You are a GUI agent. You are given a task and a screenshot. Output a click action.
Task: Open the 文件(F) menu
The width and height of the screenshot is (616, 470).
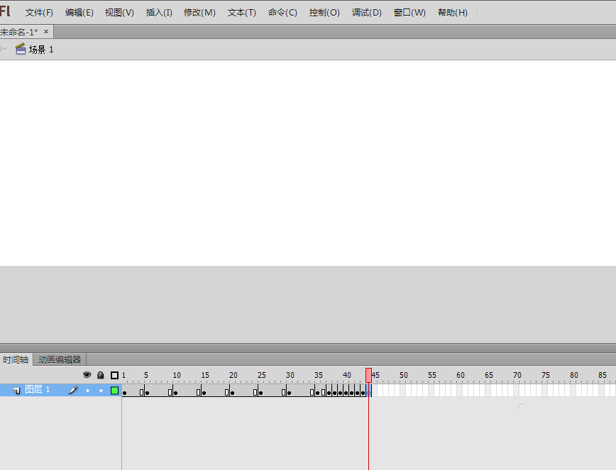39,13
